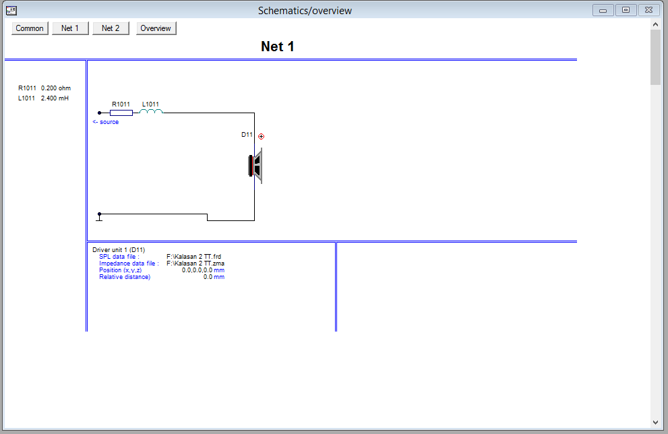Image resolution: width=668 pixels, height=434 pixels.
Task: Click the source input node dot
Action: (100, 113)
